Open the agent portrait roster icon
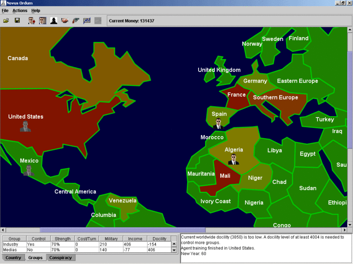Screen dimensions: 353x264 click(42, 20)
